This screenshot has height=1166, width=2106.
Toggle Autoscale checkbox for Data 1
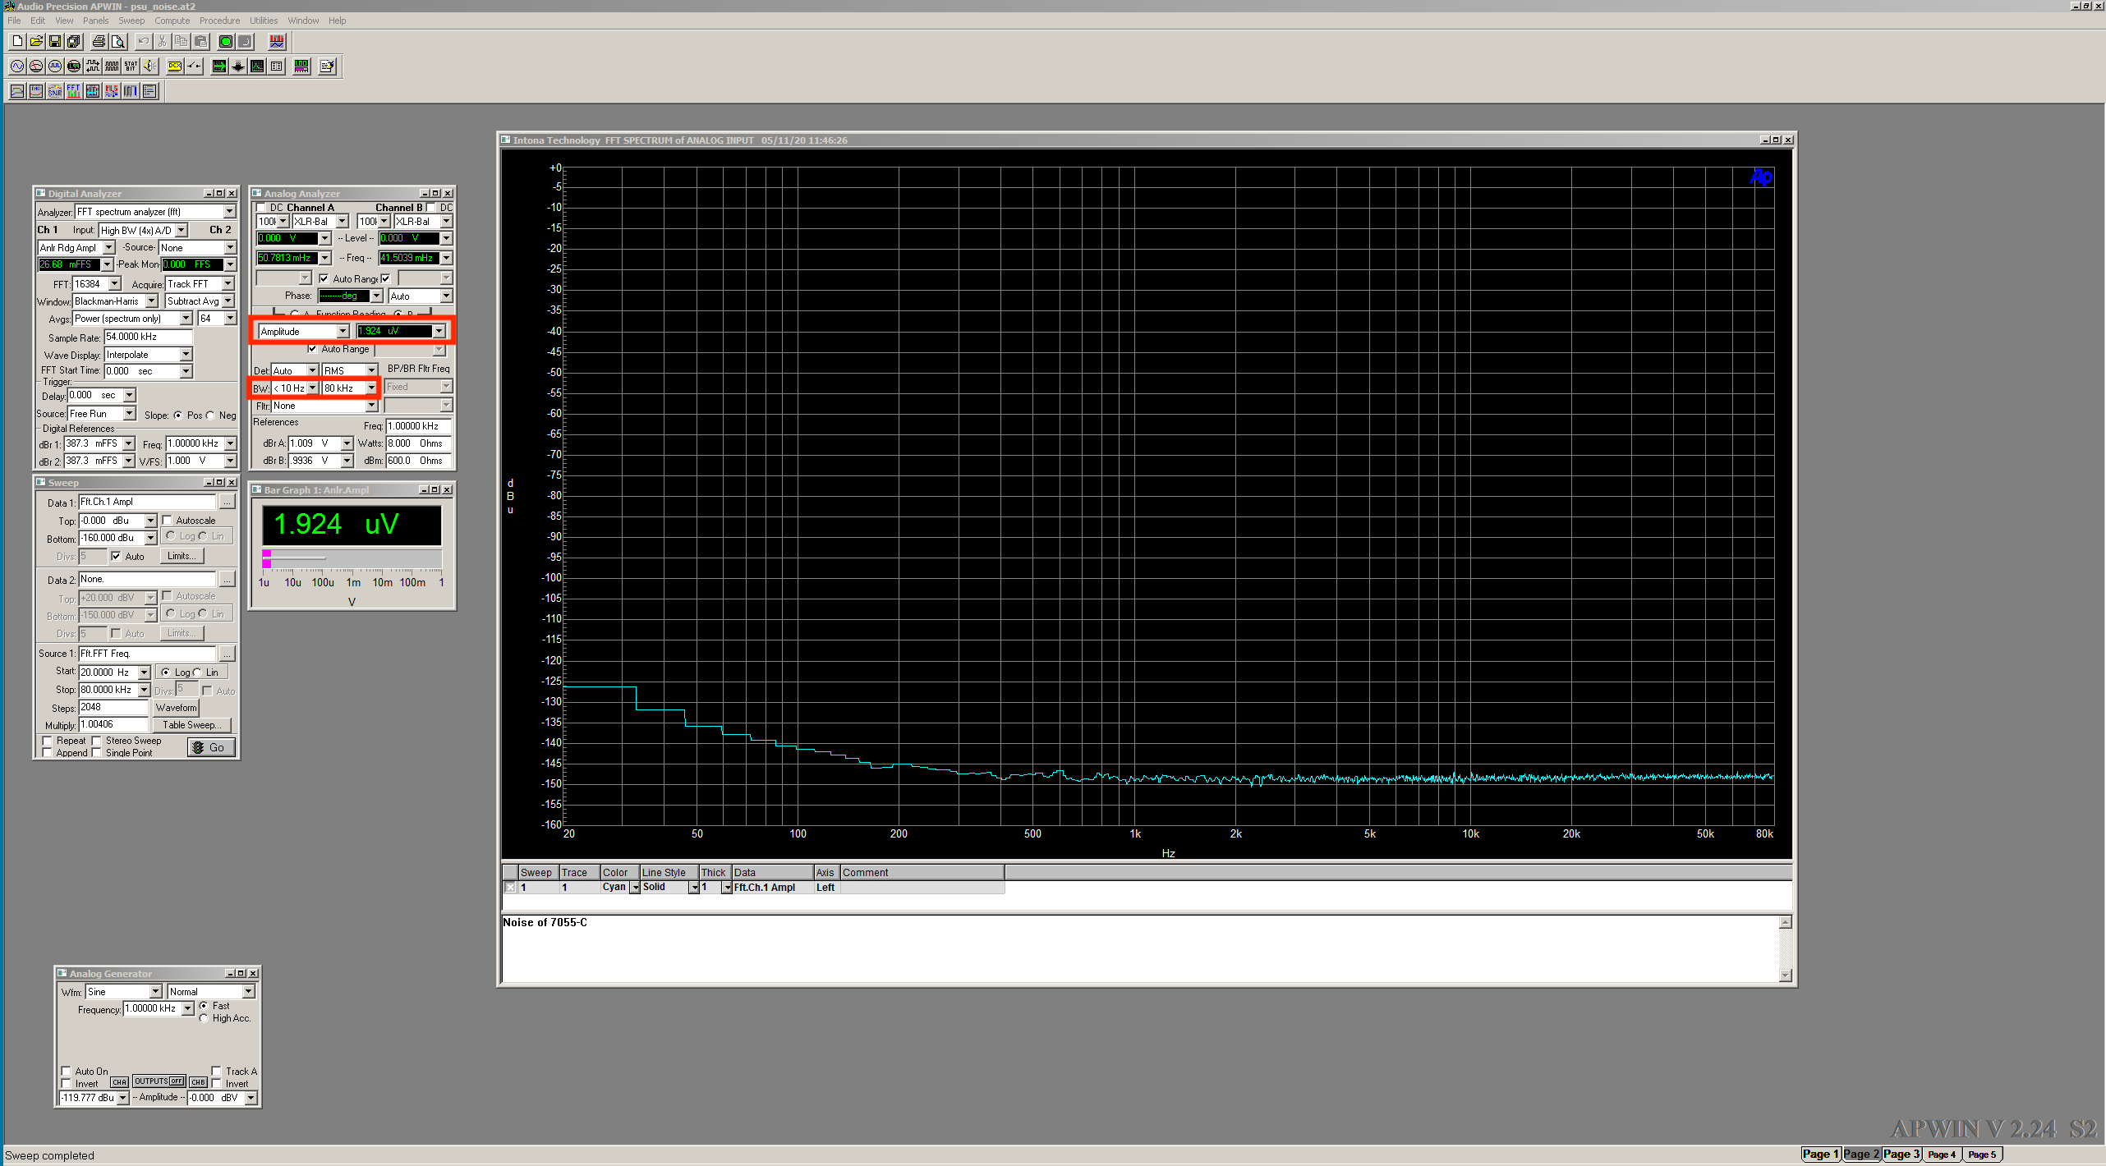point(168,521)
